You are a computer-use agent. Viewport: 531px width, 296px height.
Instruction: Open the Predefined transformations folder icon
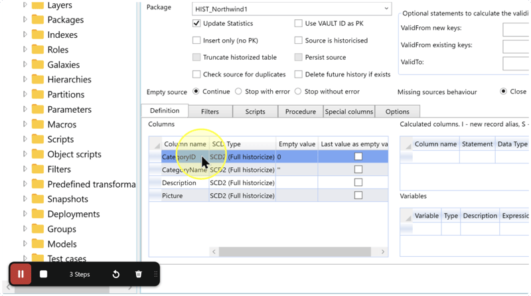click(38, 184)
